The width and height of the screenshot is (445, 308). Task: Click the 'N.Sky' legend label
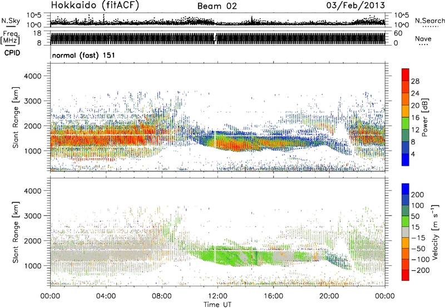(x=11, y=21)
